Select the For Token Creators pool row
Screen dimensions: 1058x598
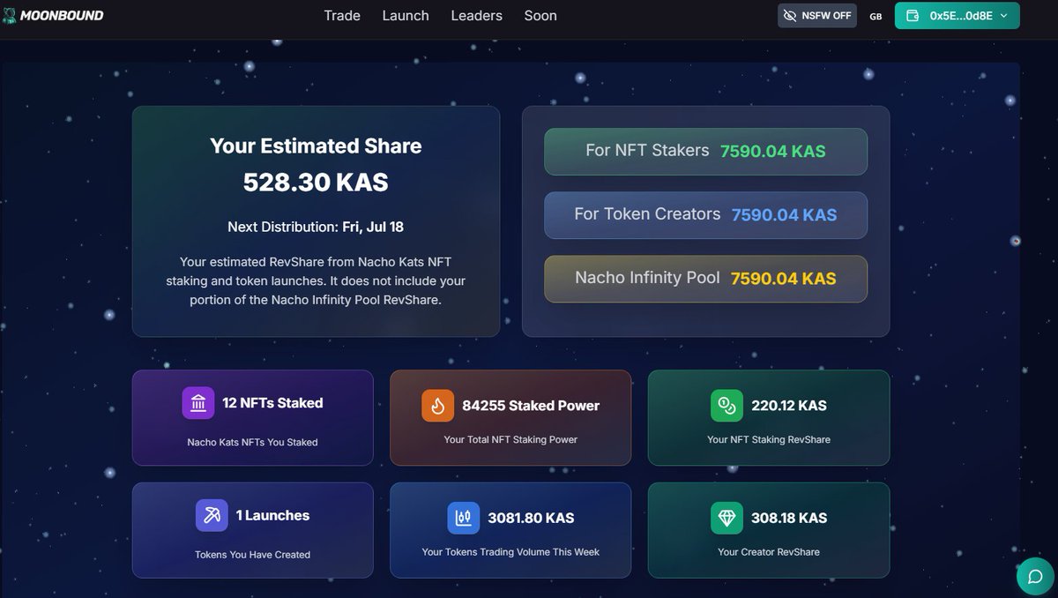pyautogui.click(x=705, y=215)
